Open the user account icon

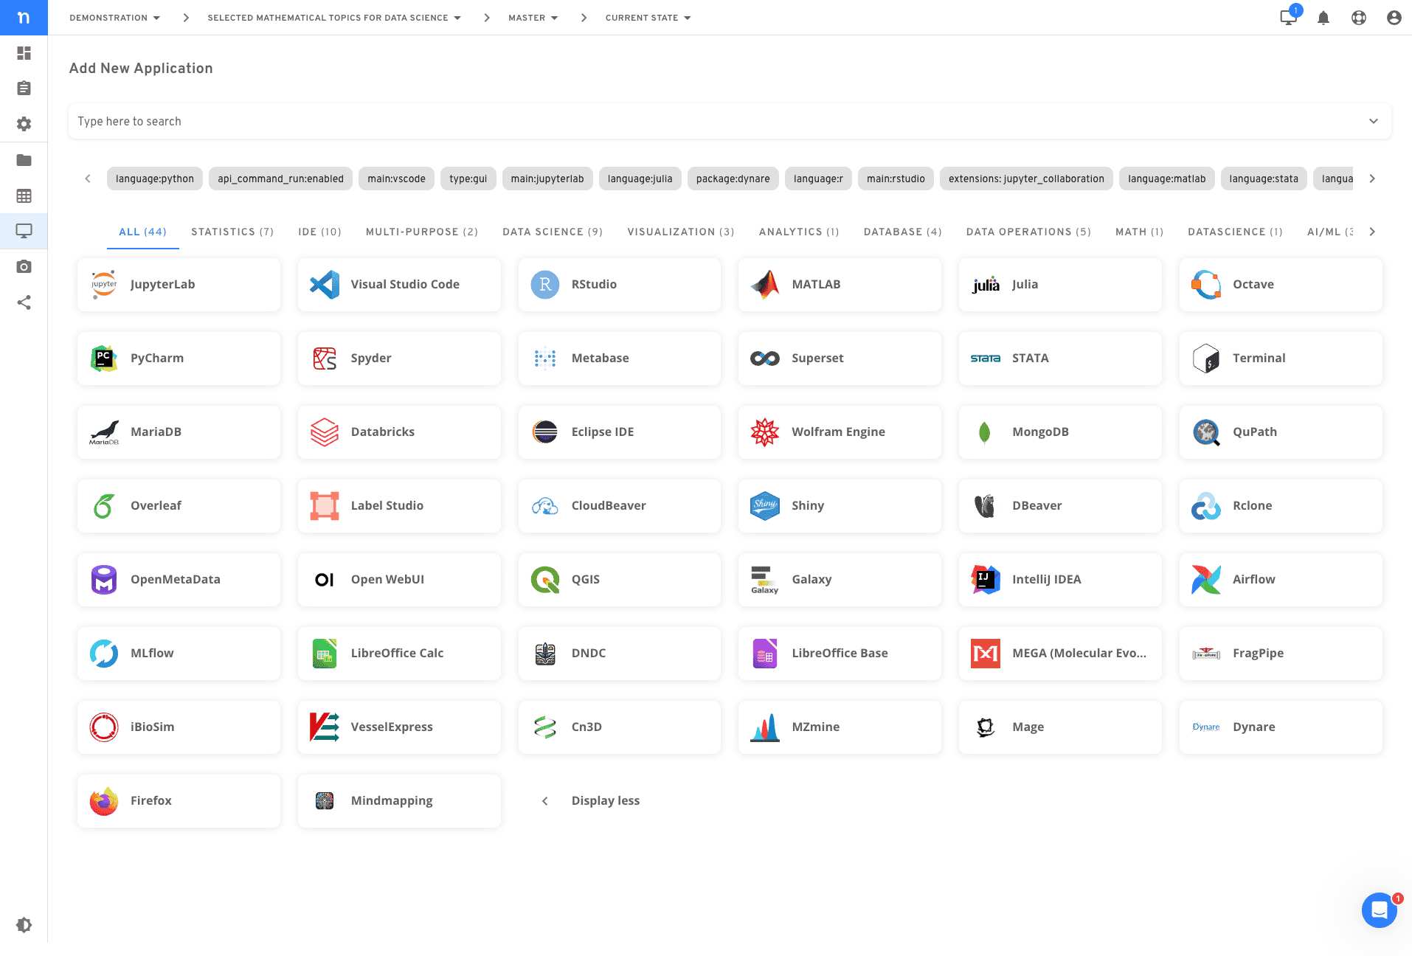coord(1394,18)
